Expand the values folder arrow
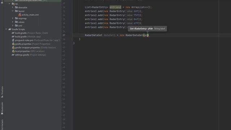 pos(13,22)
